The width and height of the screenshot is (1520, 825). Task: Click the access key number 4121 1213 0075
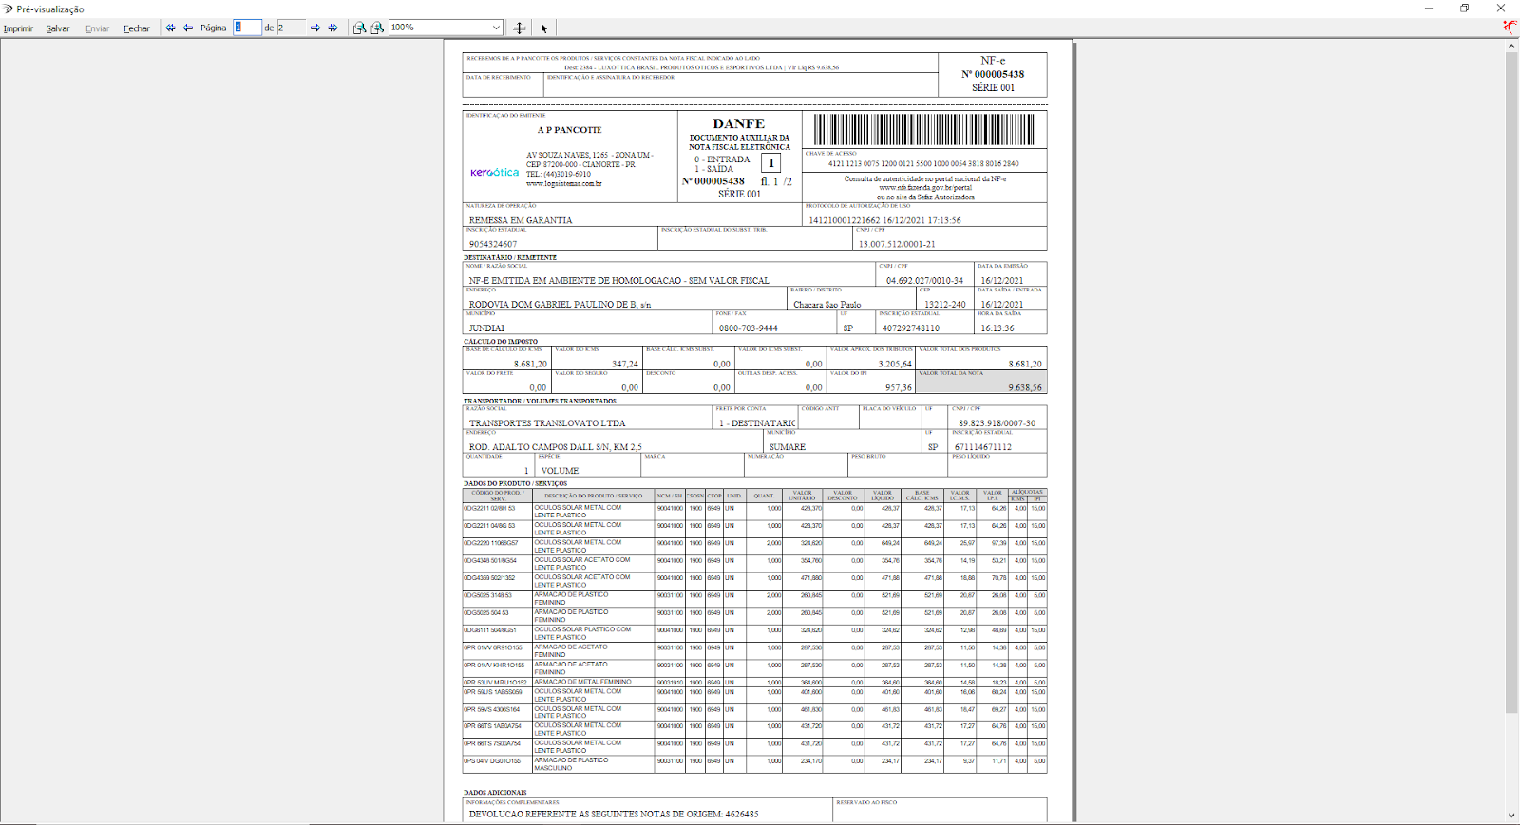923,163
